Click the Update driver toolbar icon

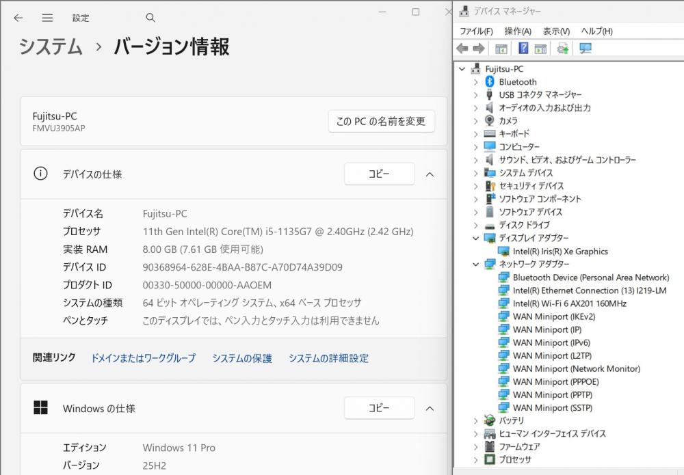(x=563, y=49)
